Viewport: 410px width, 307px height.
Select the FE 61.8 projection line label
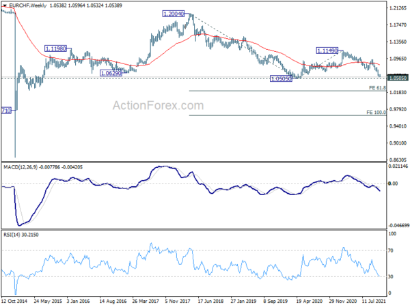377,88
